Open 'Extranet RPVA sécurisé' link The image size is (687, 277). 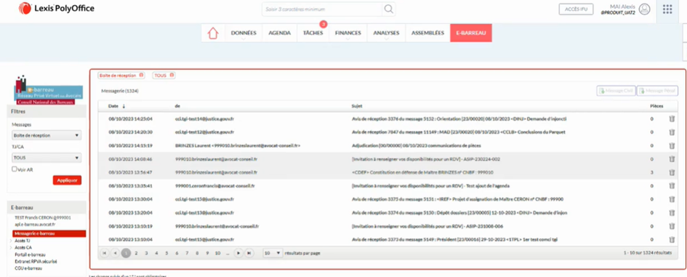(36, 261)
